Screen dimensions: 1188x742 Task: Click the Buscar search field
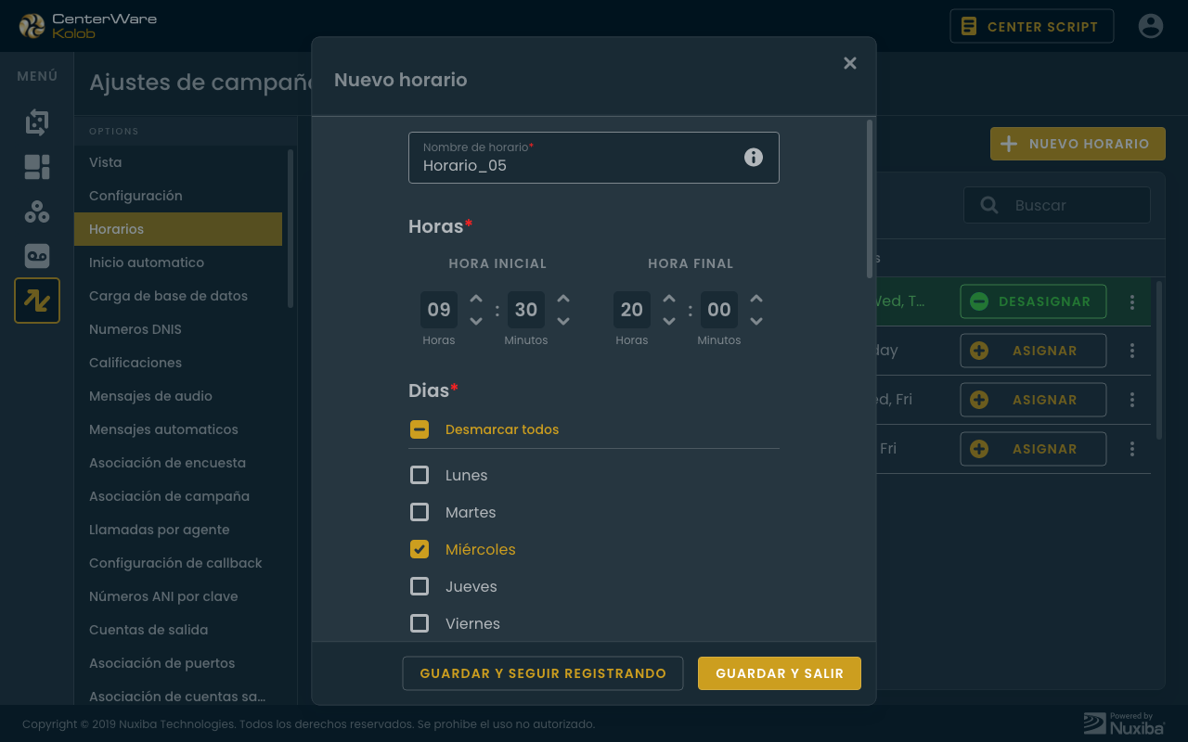[x=1057, y=205]
